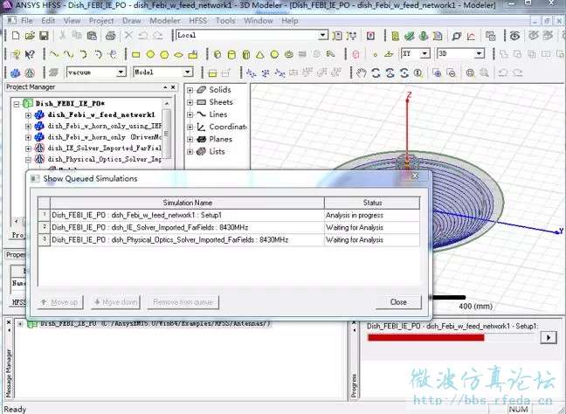The height and width of the screenshot is (414, 566).
Task: Open the Window menu
Action: coord(259,21)
